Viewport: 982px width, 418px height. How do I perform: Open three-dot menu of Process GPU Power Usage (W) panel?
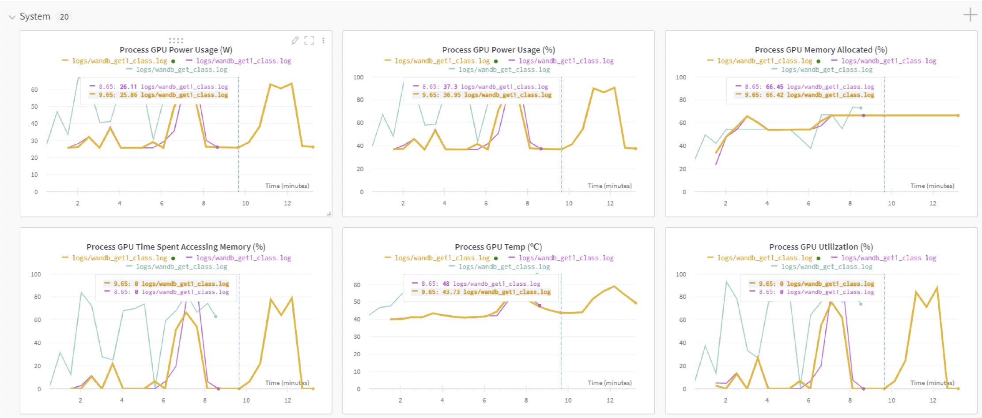pos(323,41)
